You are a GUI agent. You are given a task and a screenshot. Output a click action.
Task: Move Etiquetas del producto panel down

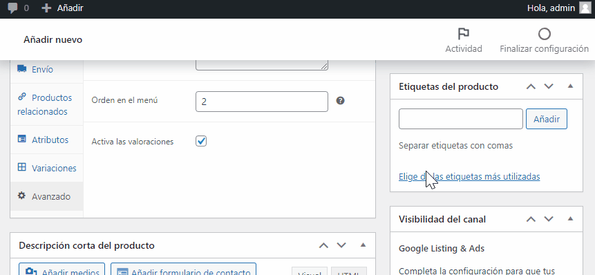tap(549, 86)
